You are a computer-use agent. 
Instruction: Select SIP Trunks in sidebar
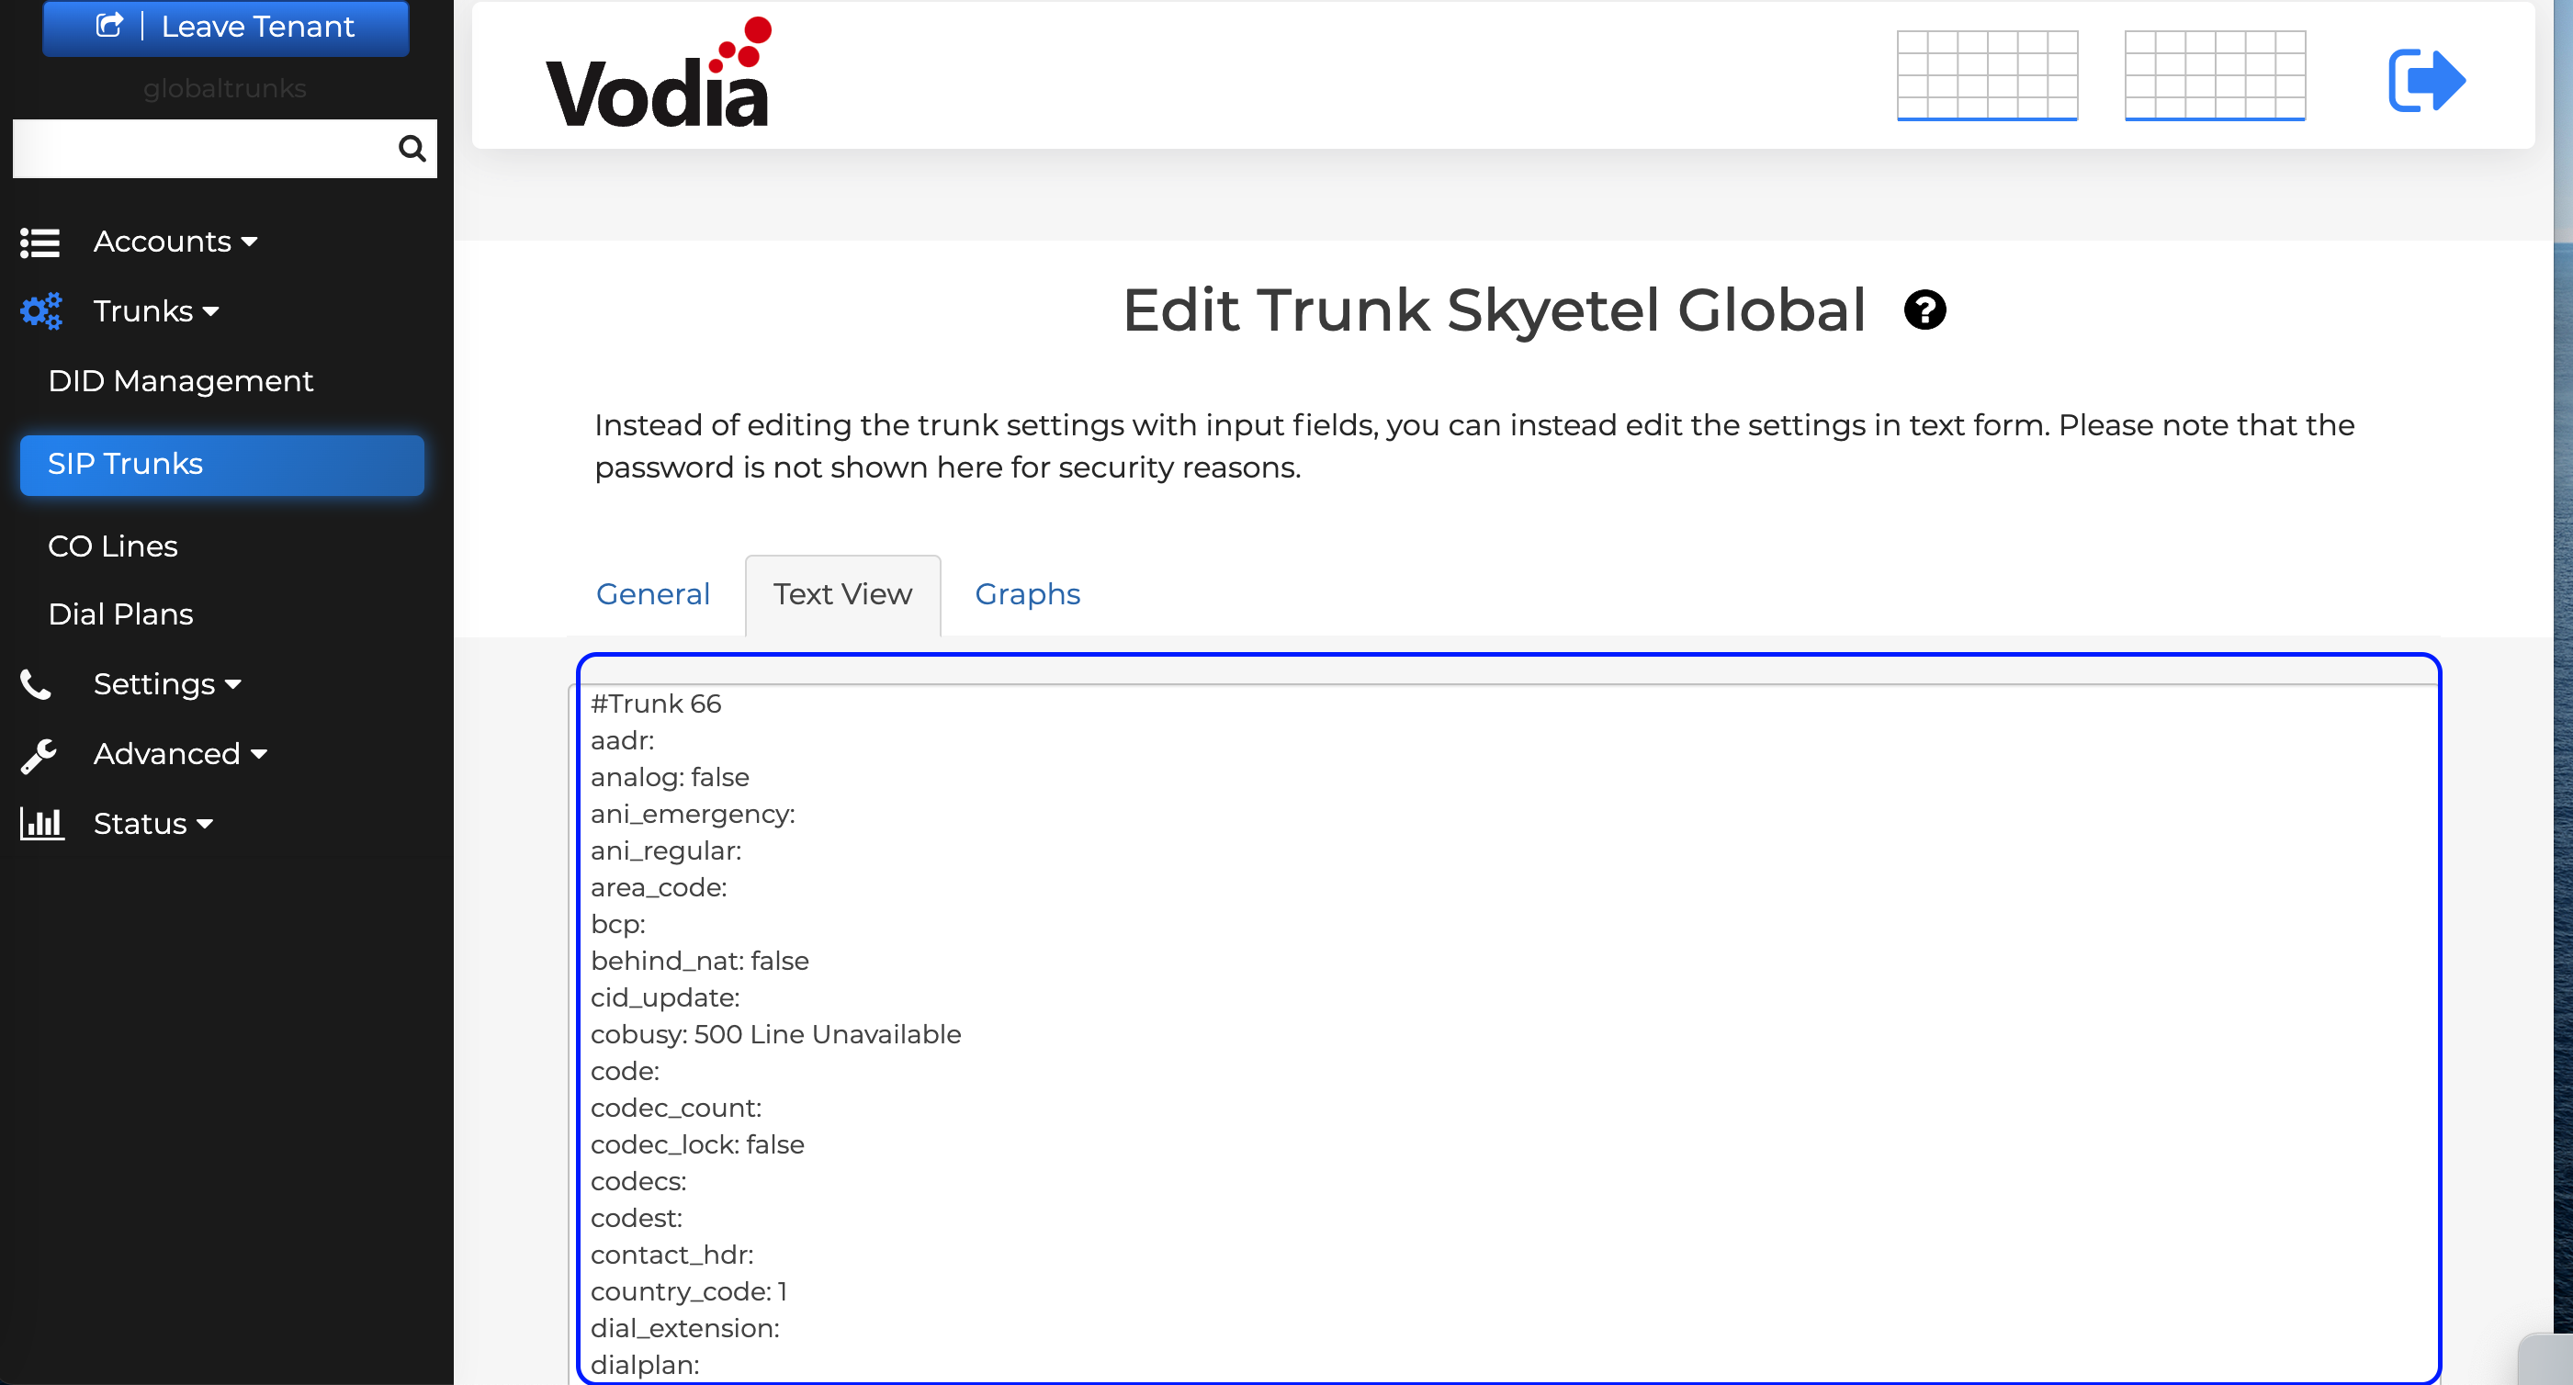click(x=221, y=465)
